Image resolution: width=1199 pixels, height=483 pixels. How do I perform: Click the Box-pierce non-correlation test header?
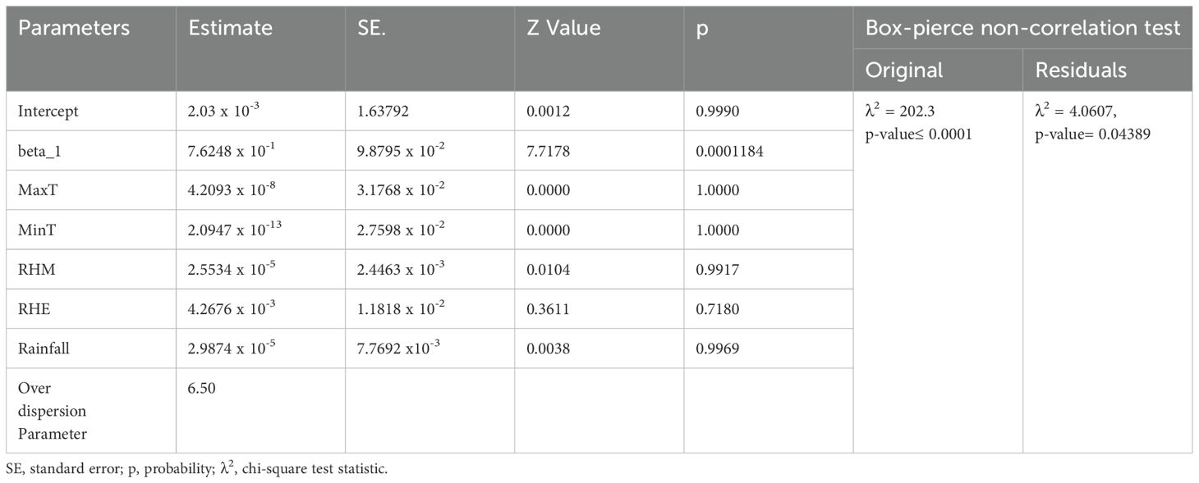tap(1022, 28)
